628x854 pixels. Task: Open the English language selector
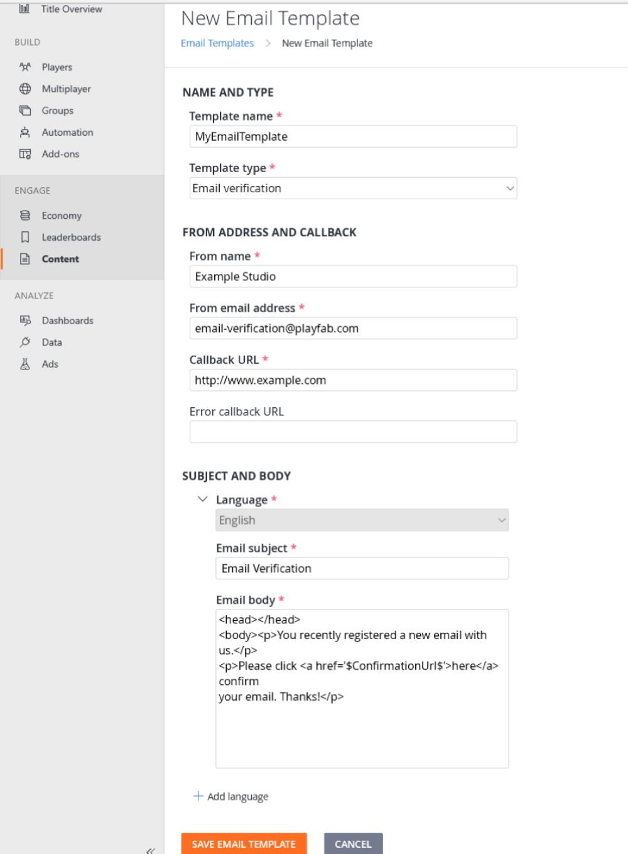[x=362, y=520]
